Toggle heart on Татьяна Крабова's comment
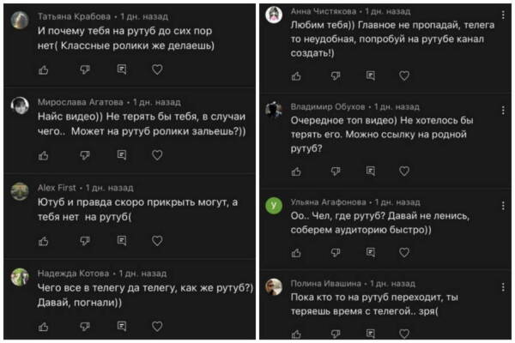 coord(157,68)
